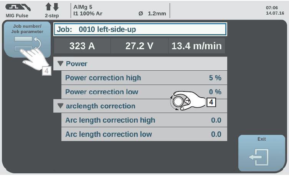The image size is (289, 176).
Task: Tap the 13.4 m/min wire speed display
Action: click(197, 46)
